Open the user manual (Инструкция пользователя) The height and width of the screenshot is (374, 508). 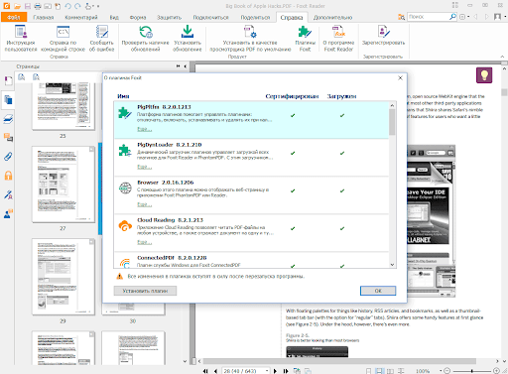pos(21,39)
